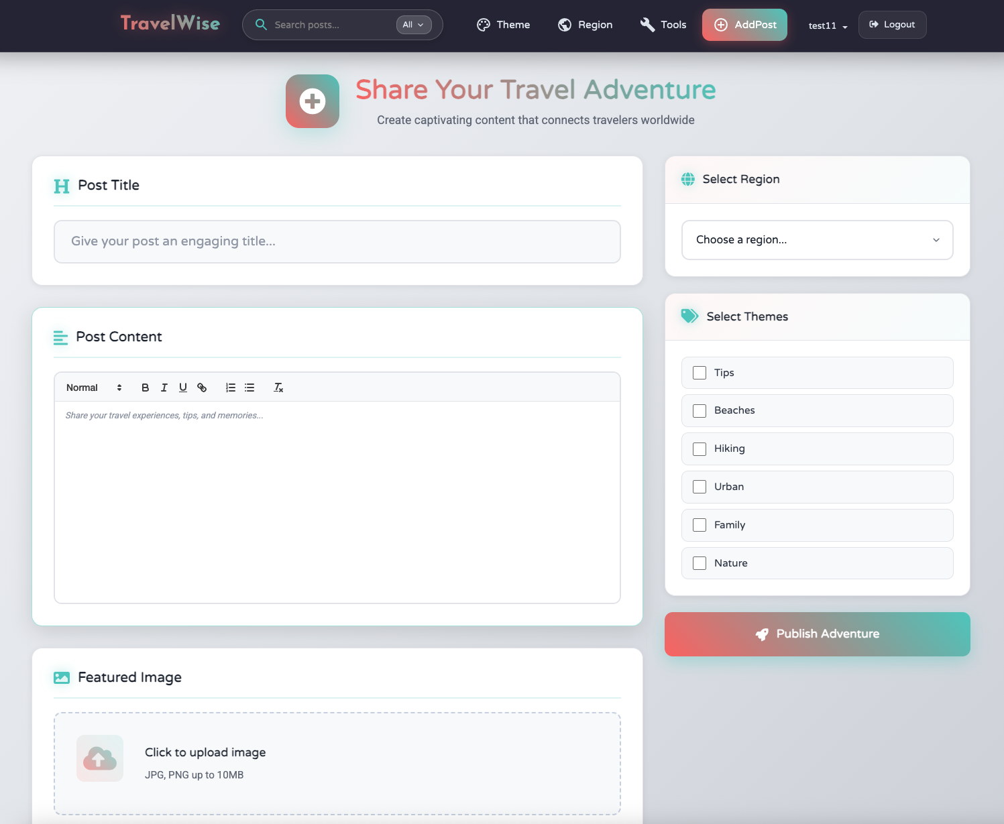Focus the Post Title input field
The image size is (1004, 824).
pos(337,241)
